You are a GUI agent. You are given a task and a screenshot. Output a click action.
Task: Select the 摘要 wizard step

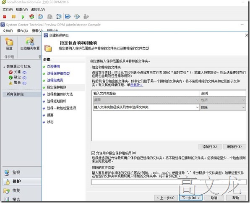pyautogui.click(x=50, y=115)
